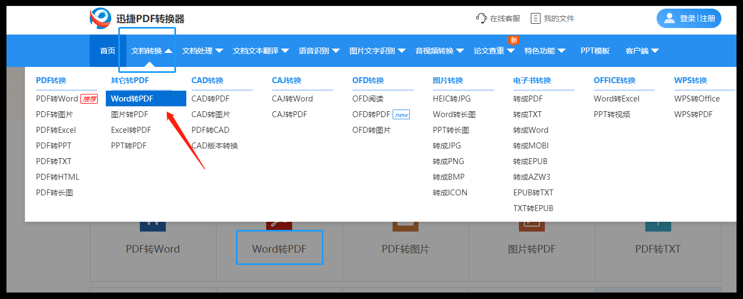The height and width of the screenshot is (299, 743).
Task: Choose 转成AZW3 menu entry
Action: point(532,177)
